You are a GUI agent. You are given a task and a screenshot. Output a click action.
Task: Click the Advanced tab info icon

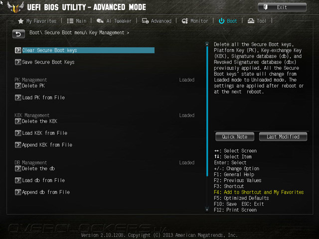(145, 21)
